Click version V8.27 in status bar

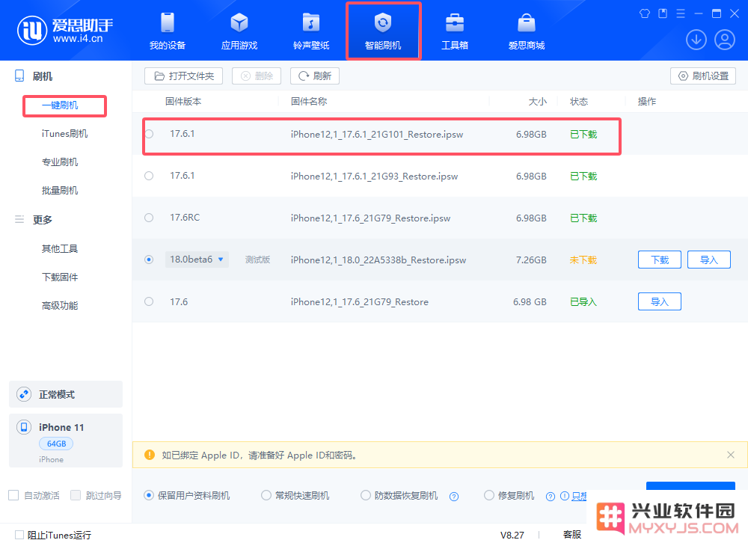click(512, 535)
